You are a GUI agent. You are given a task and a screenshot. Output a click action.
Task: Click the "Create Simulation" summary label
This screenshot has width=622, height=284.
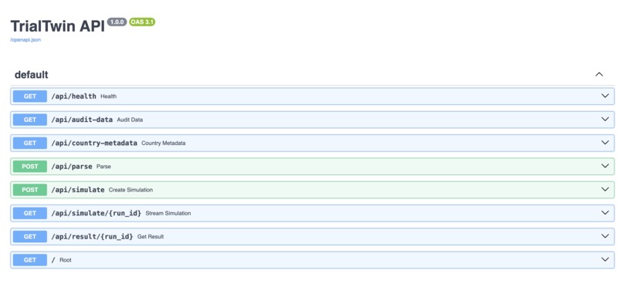(130, 190)
